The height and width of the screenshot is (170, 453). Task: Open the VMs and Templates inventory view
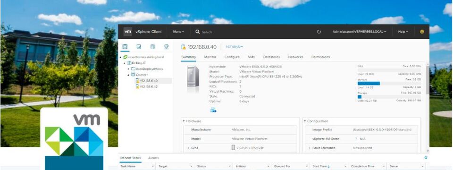click(139, 47)
